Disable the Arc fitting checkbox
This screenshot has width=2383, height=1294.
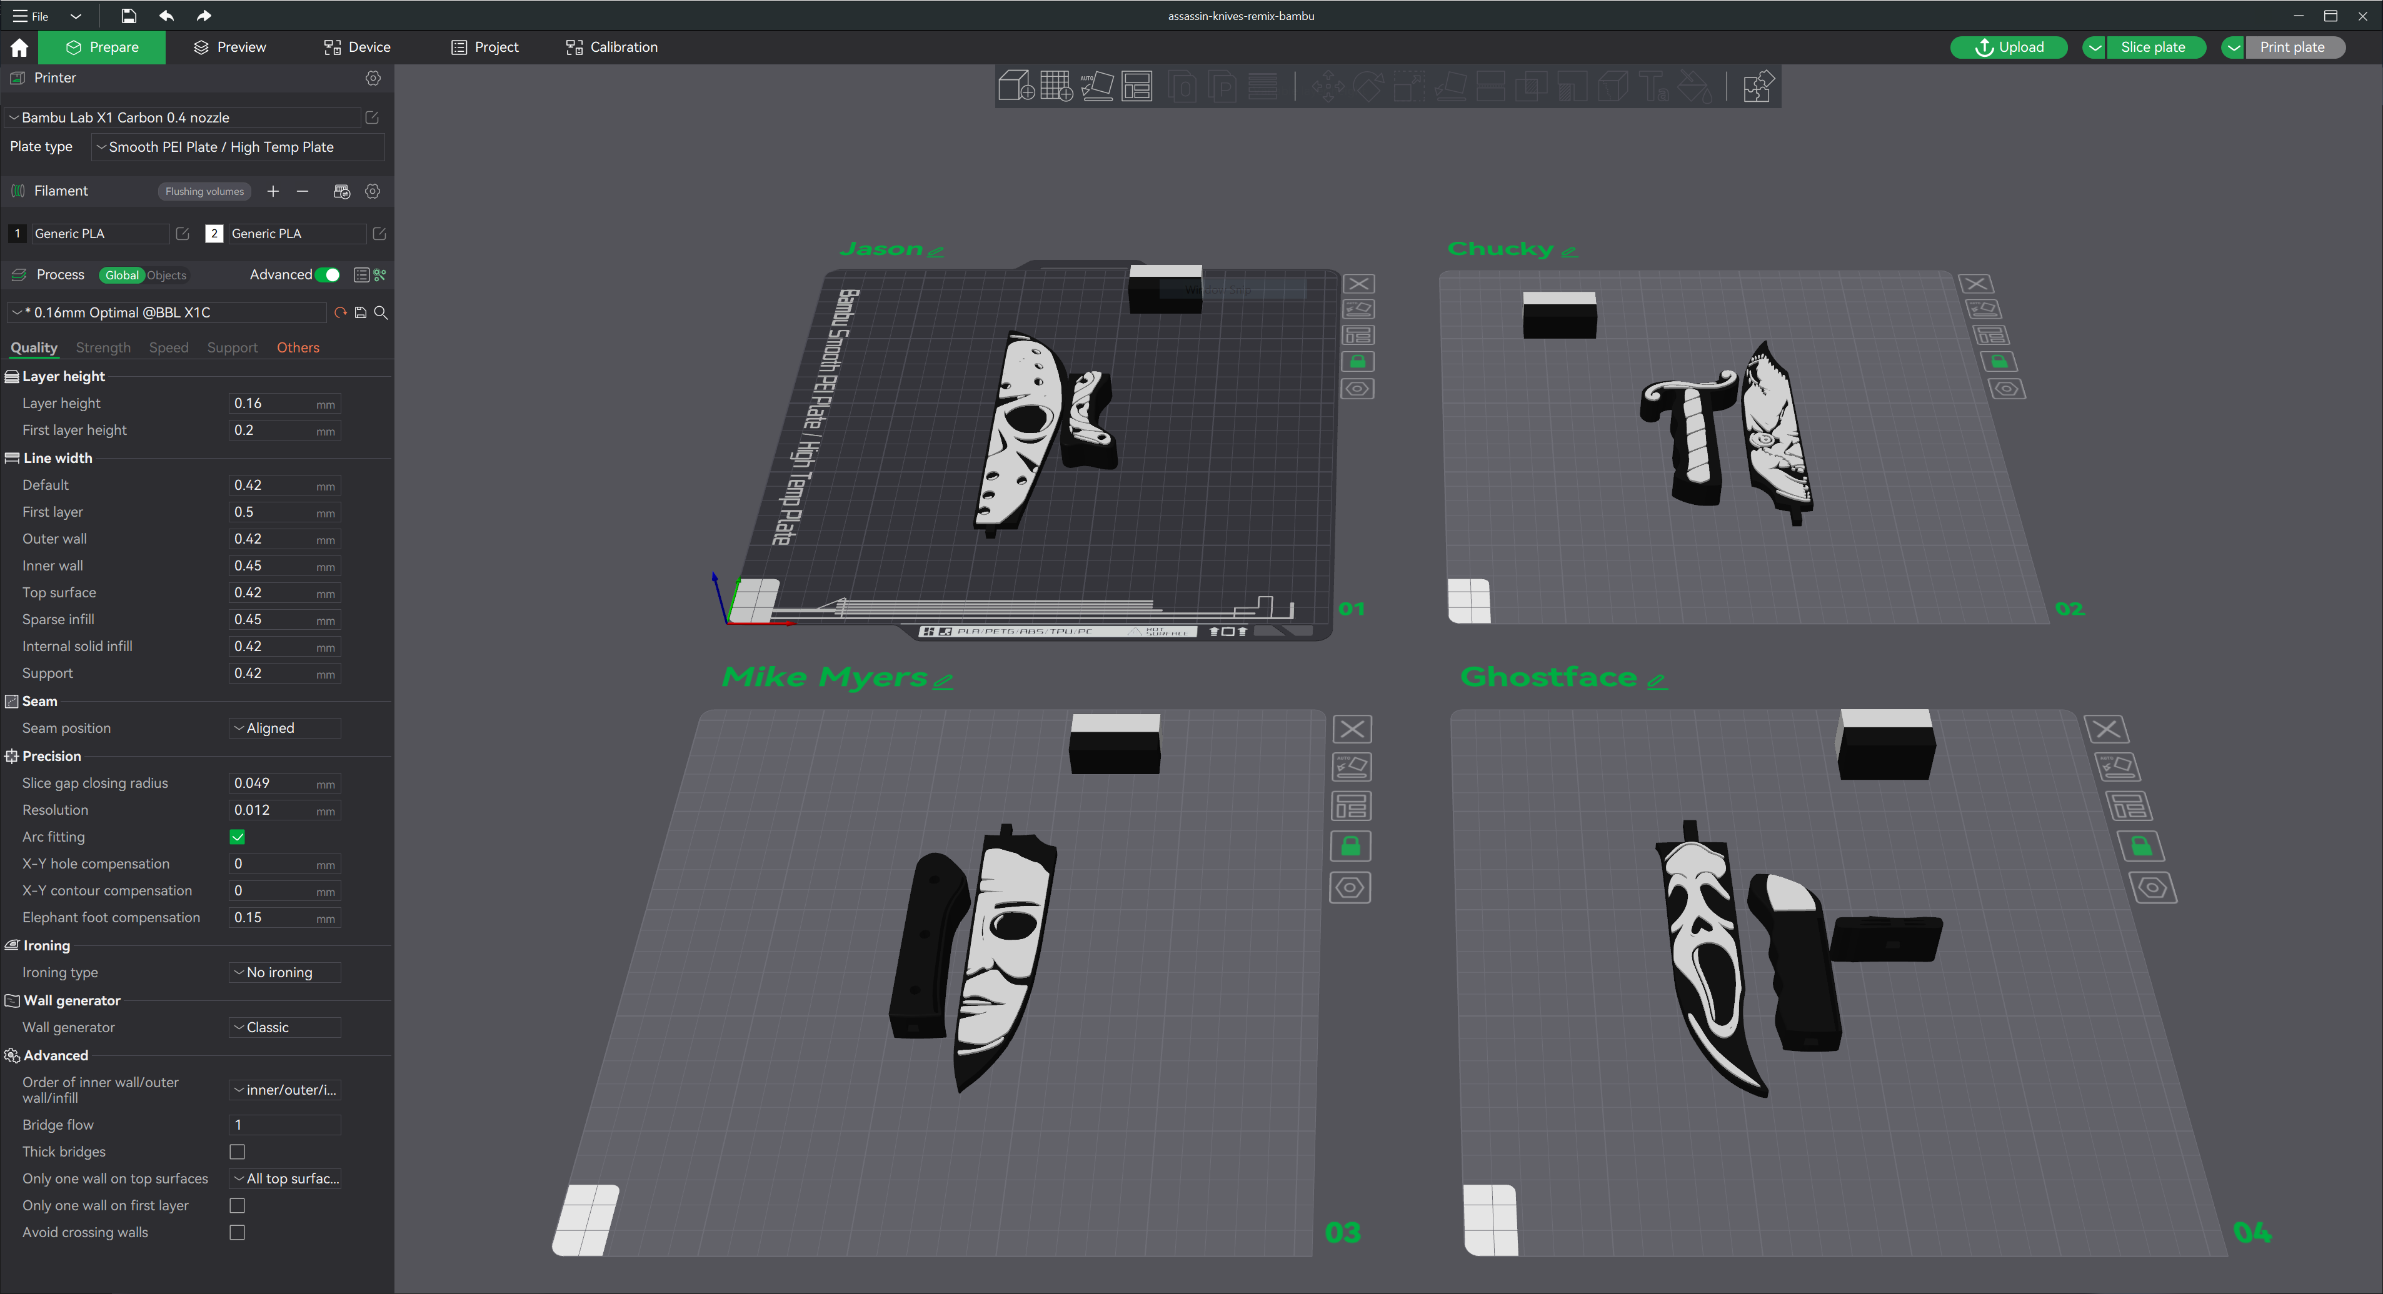(238, 837)
